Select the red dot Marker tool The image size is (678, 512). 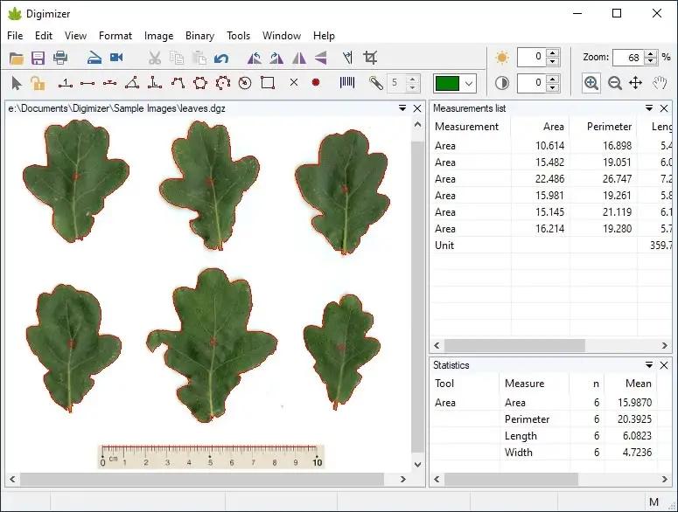pyautogui.click(x=316, y=83)
